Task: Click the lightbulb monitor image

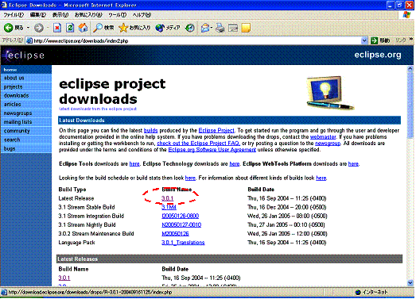Action: (330, 93)
